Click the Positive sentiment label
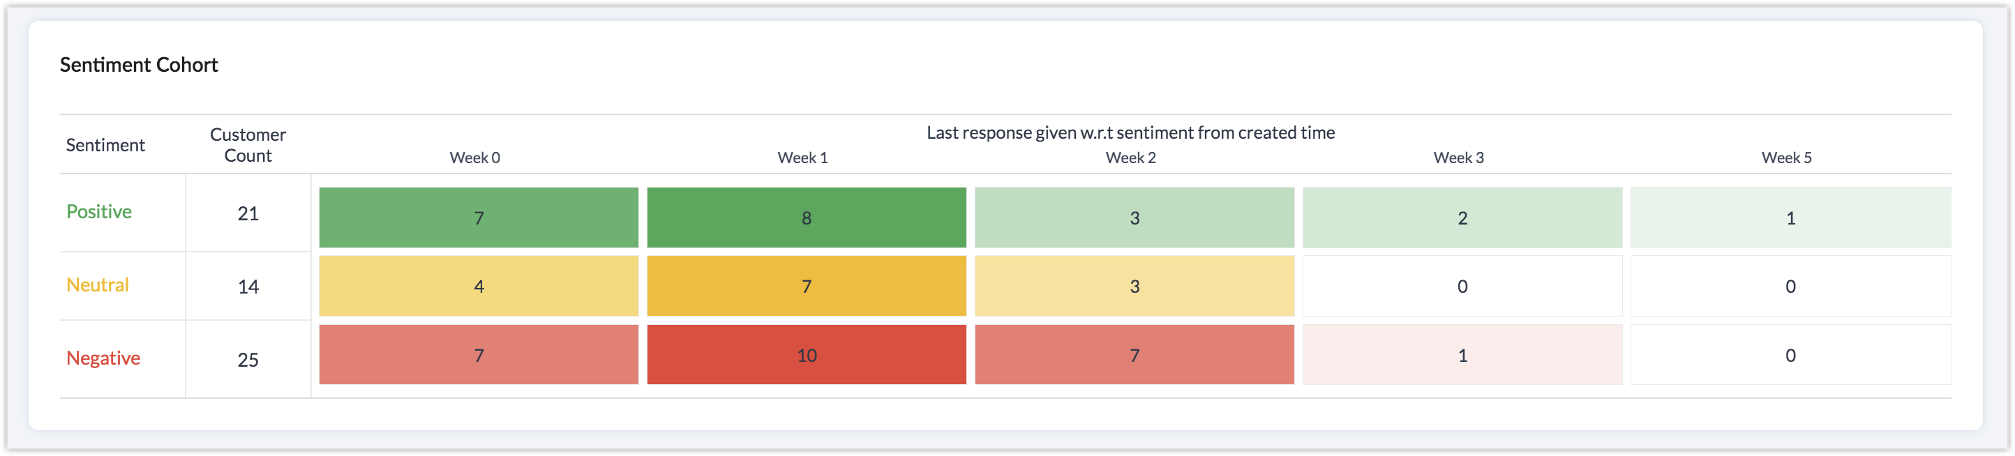2015x456 pixels. tap(98, 212)
